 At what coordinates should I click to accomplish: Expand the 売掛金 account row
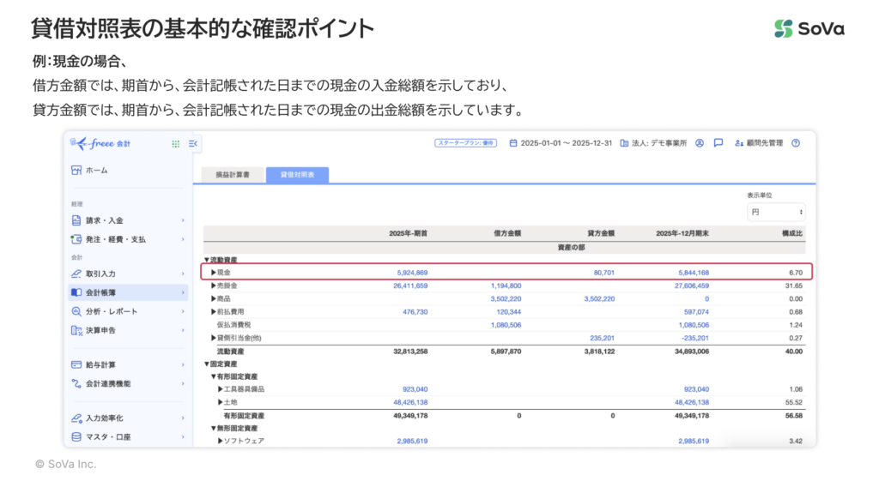214,286
